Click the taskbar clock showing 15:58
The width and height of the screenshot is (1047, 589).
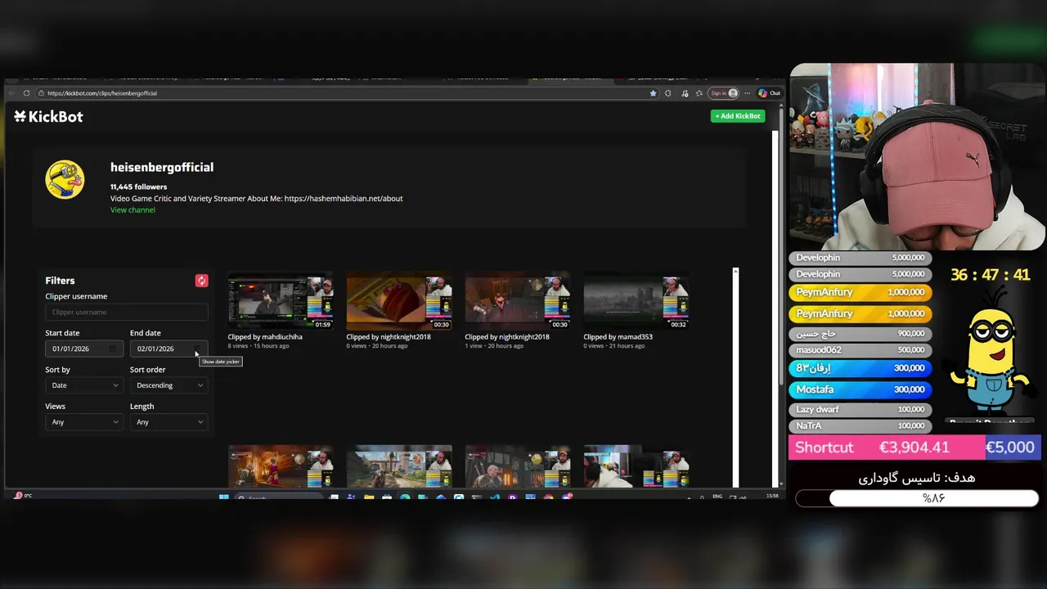(772, 497)
